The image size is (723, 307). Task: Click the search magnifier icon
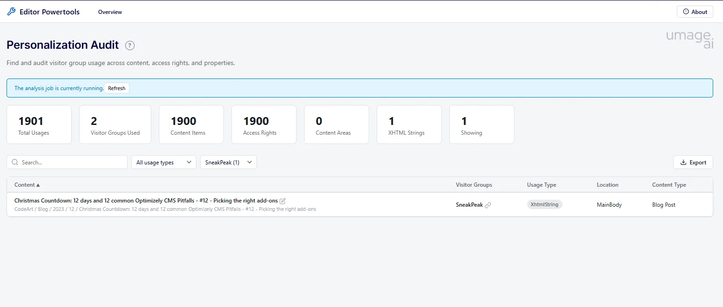[15, 162]
